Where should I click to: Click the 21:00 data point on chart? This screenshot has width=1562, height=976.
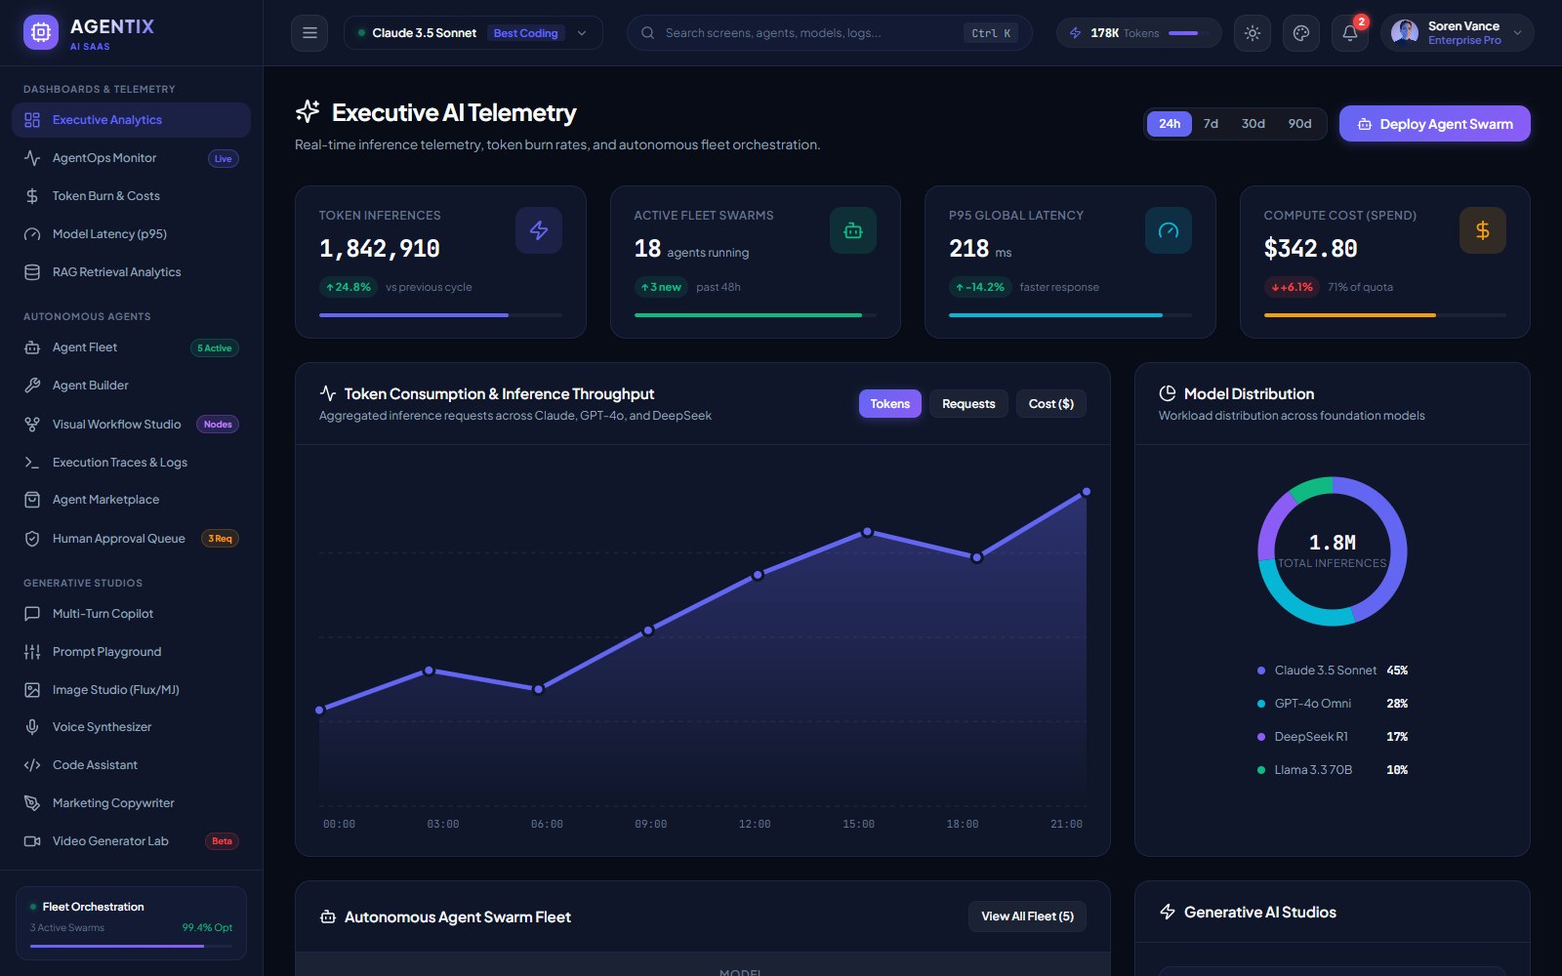coord(1086,492)
